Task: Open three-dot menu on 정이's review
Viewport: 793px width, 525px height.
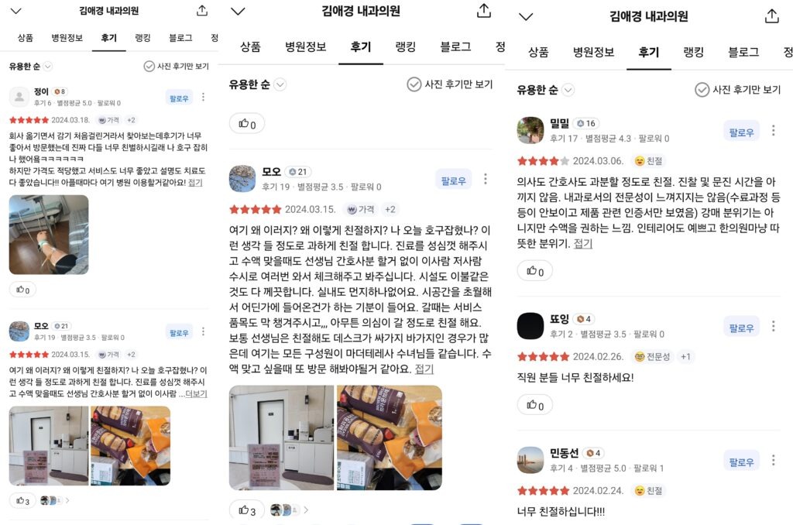Action: point(204,97)
